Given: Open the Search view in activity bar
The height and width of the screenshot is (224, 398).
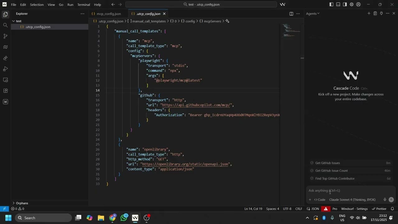Looking at the screenshot, I should tap(5, 25).
